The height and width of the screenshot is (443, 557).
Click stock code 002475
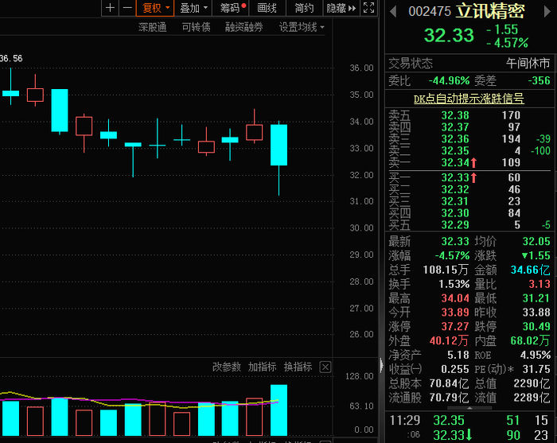pyautogui.click(x=430, y=12)
